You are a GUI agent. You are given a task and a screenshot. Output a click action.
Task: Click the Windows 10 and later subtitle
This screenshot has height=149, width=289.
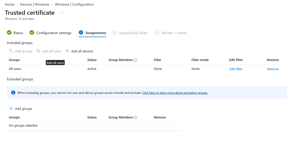coord(20,19)
